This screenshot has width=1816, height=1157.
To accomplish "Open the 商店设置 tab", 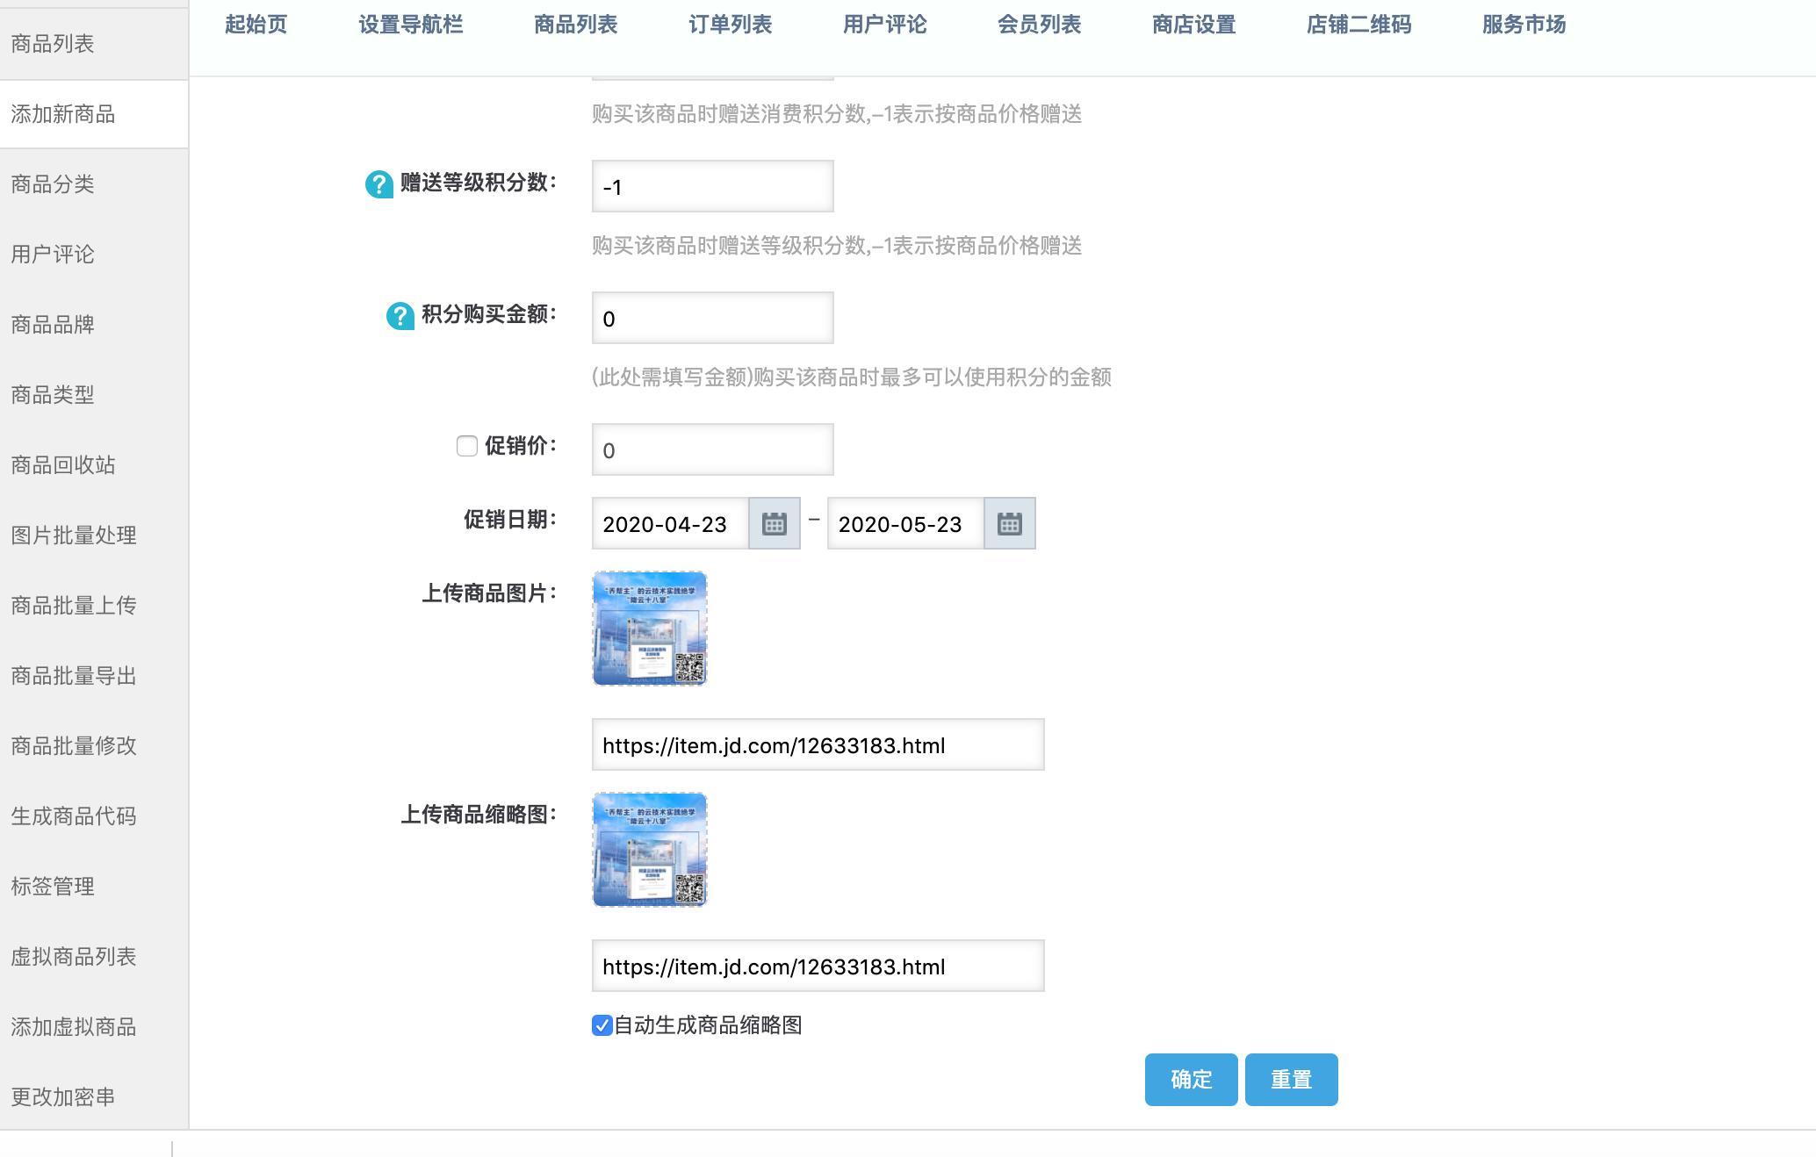I will tap(1194, 25).
